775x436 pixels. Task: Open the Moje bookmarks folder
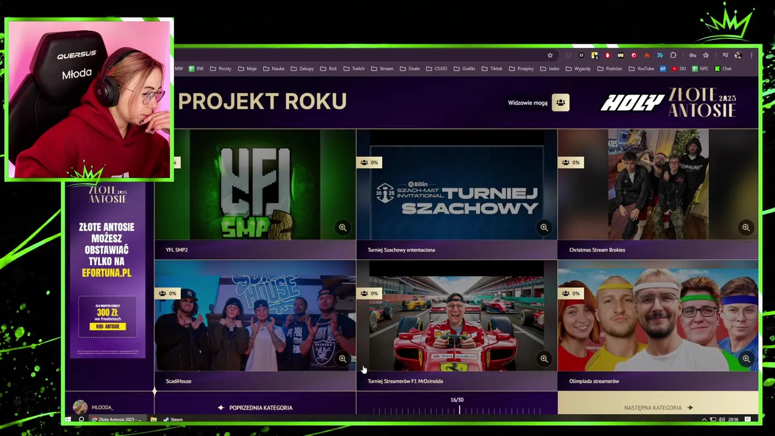(247, 68)
